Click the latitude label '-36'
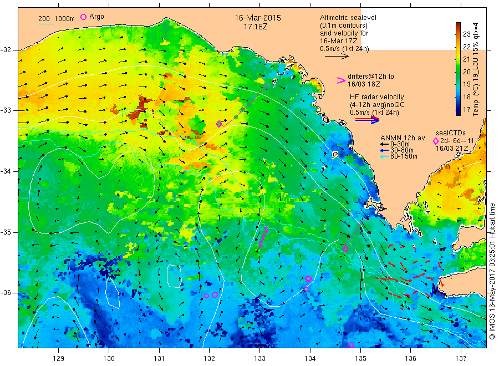The image size is (499, 366). (x=6, y=293)
